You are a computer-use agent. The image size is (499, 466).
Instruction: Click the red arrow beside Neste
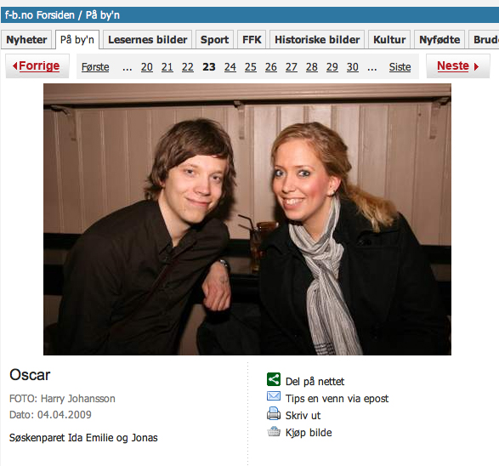tap(476, 66)
